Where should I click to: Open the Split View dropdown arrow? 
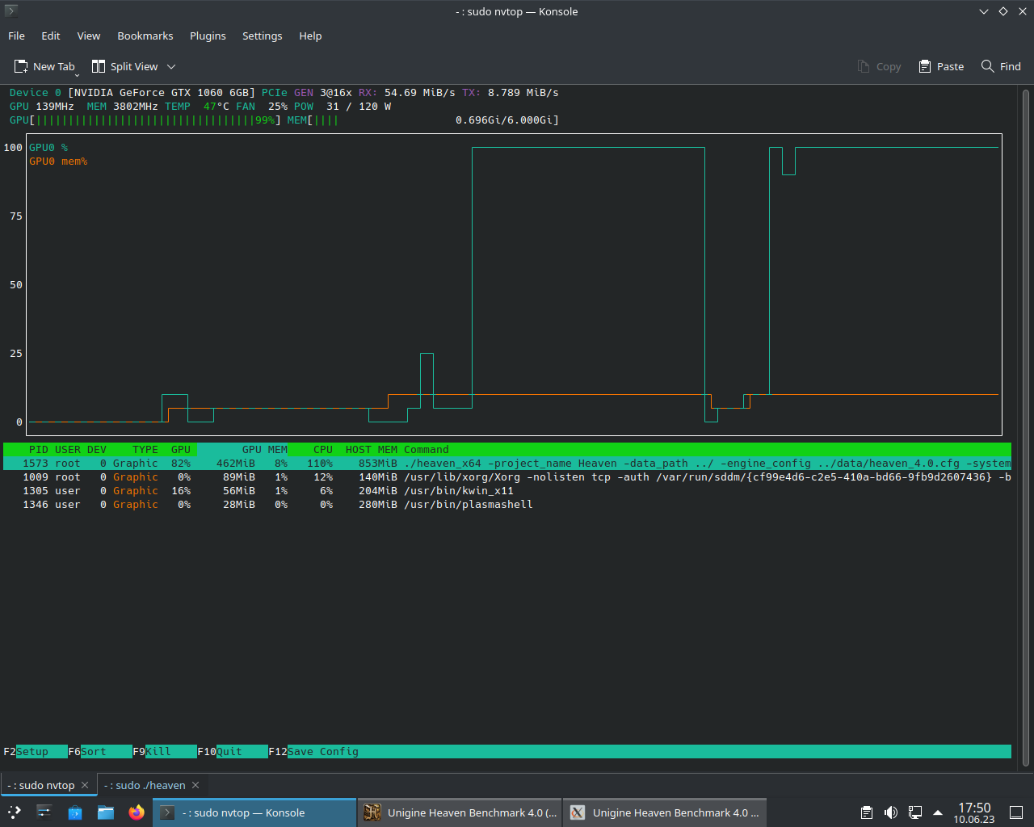point(171,67)
